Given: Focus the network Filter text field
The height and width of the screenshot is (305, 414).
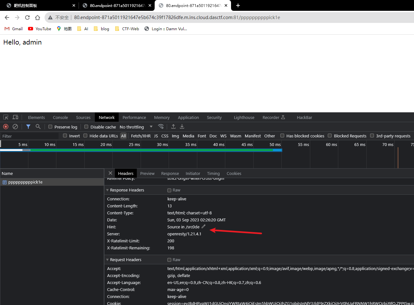Looking at the screenshot, I should tap(30, 136).
